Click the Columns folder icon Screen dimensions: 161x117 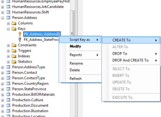tap(14, 23)
